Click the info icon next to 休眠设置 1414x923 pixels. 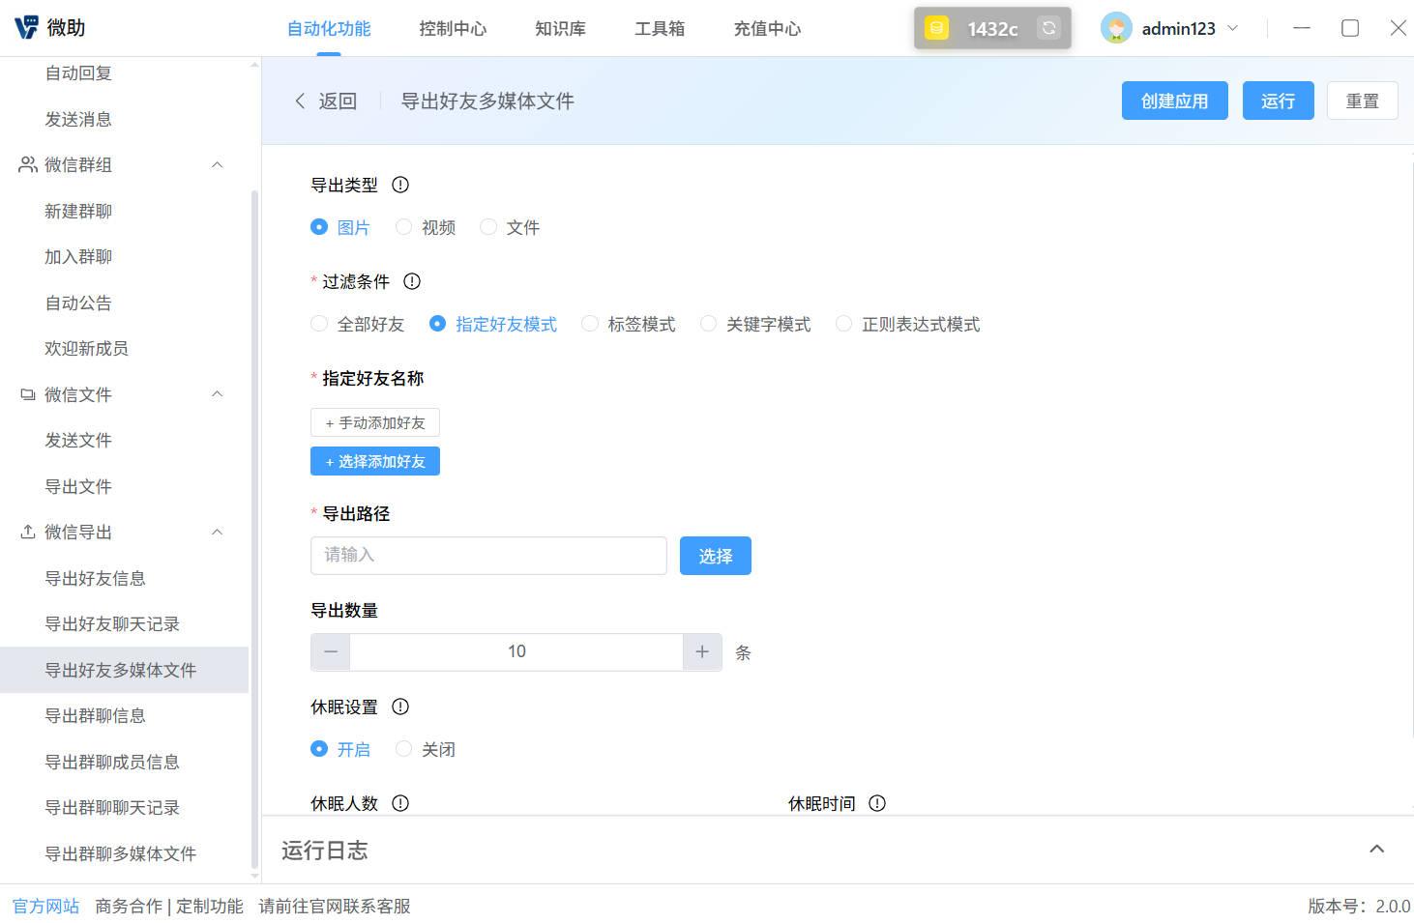399,707
